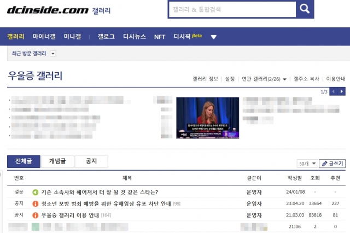Select 마이너갤 in the navigation bar

[x=44, y=37]
